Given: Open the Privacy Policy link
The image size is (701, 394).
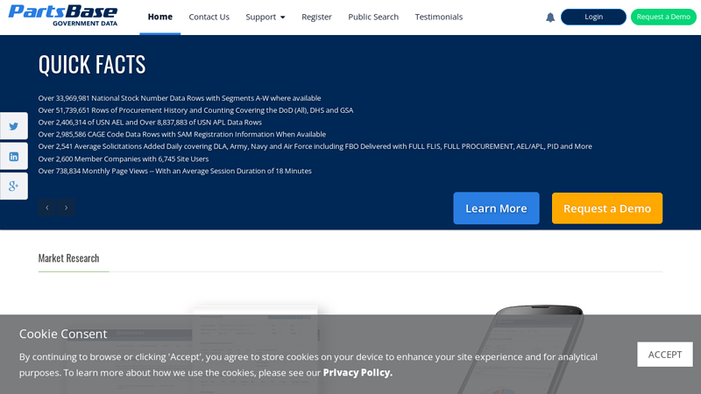Looking at the screenshot, I should click(x=358, y=373).
